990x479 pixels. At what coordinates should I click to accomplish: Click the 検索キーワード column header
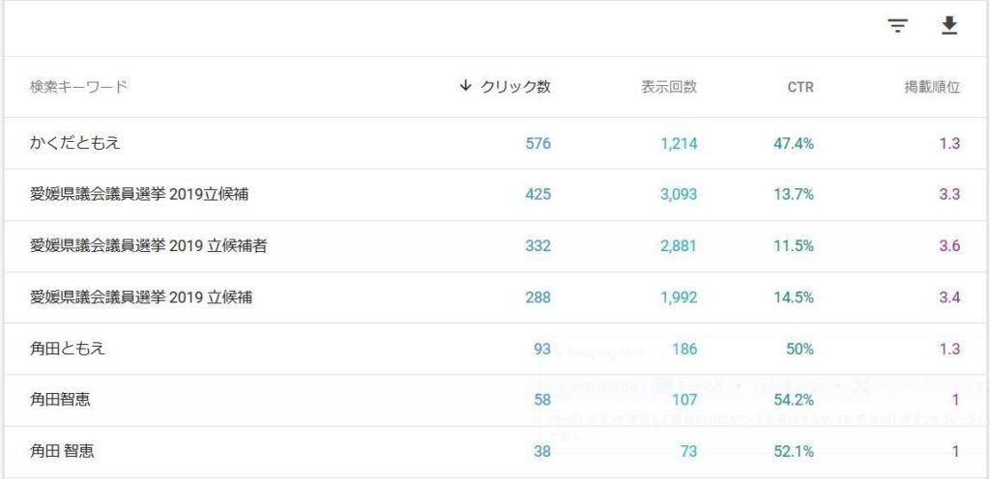point(78,87)
